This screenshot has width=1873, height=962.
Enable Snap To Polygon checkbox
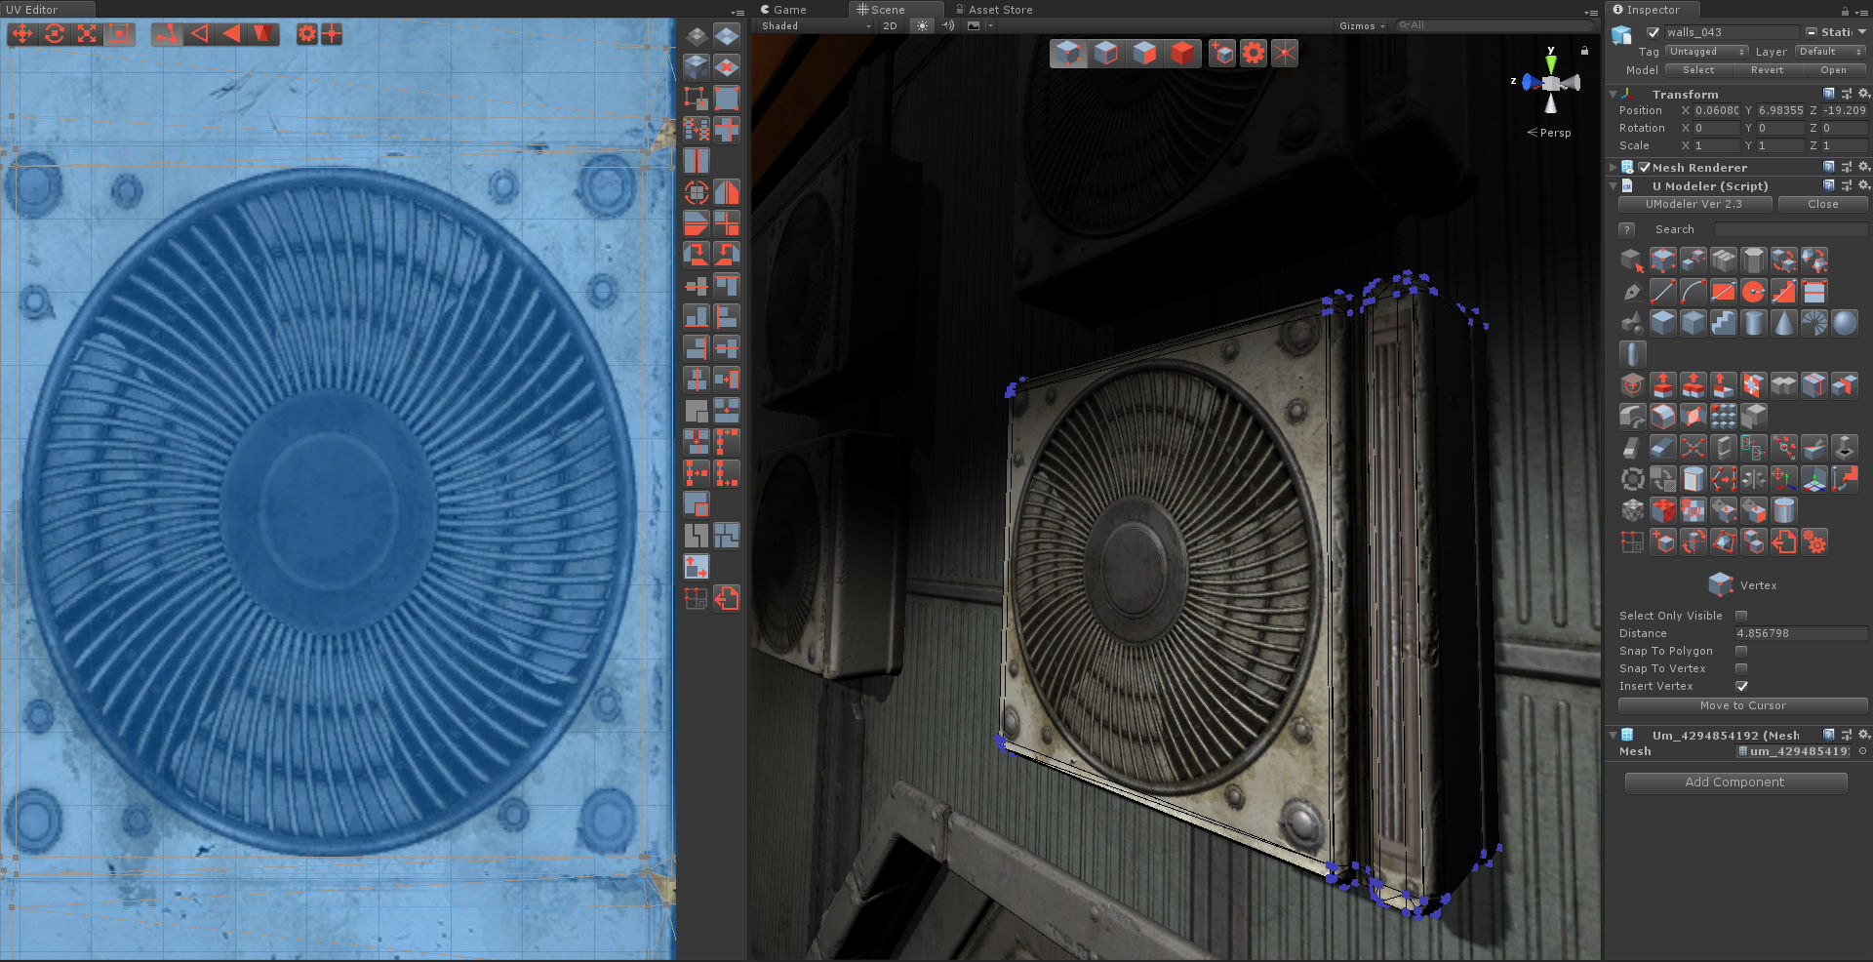(1741, 651)
